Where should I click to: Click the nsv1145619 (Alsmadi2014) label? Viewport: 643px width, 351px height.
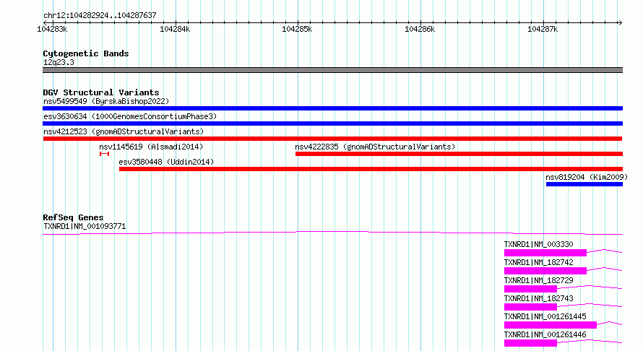coord(151,147)
